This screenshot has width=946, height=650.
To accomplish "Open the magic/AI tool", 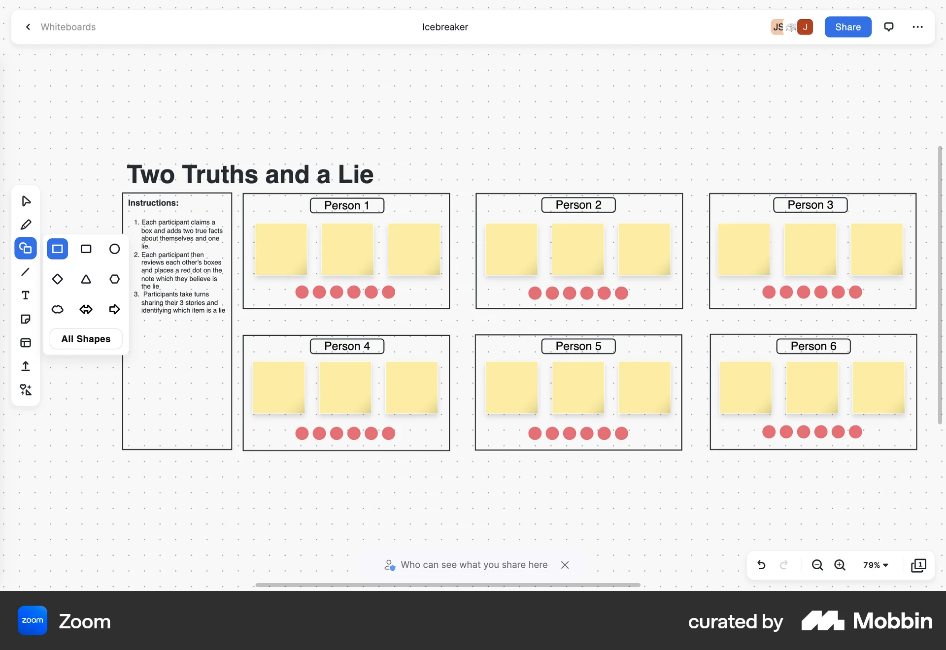I will [25, 390].
